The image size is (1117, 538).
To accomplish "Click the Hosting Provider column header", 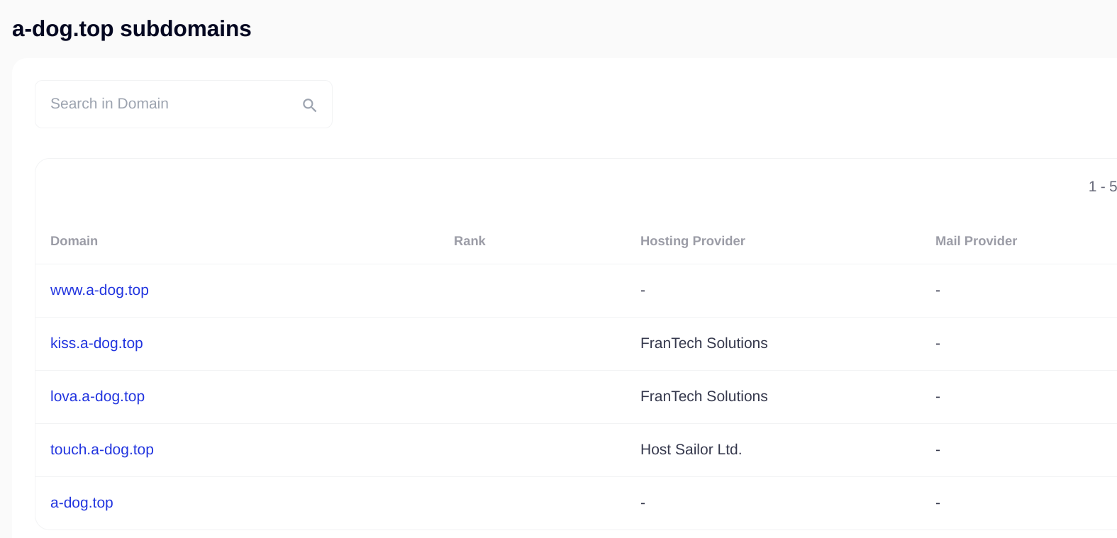I will [x=692, y=241].
